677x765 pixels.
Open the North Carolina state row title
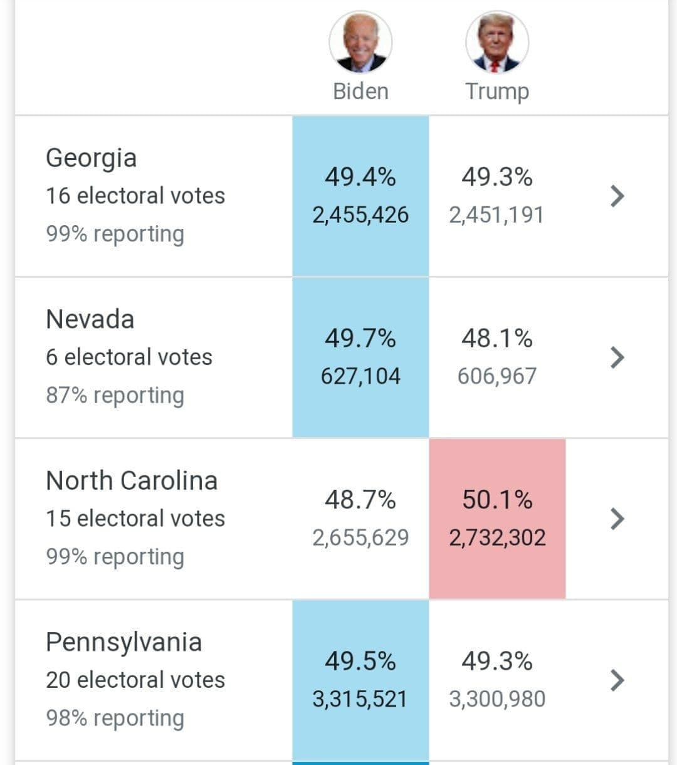click(132, 481)
